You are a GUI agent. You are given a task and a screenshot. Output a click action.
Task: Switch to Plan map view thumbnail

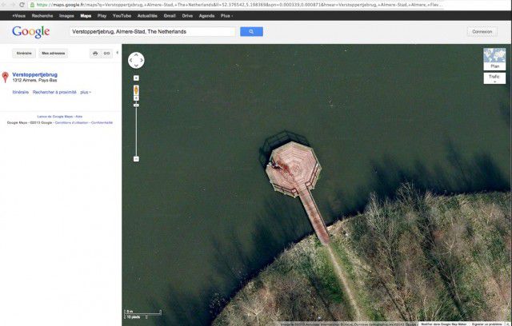pyautogui.click(x=494, y=60)
